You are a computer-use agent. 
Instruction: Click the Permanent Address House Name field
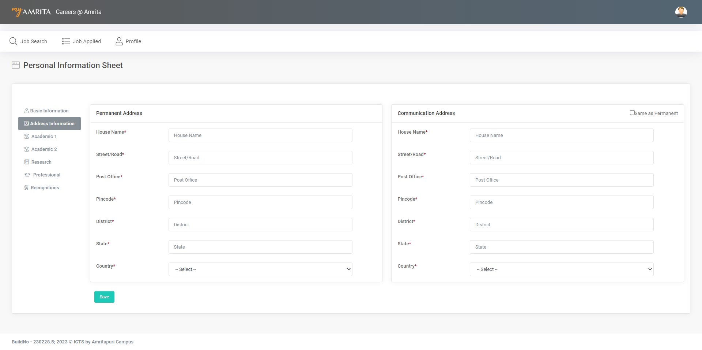260,135
